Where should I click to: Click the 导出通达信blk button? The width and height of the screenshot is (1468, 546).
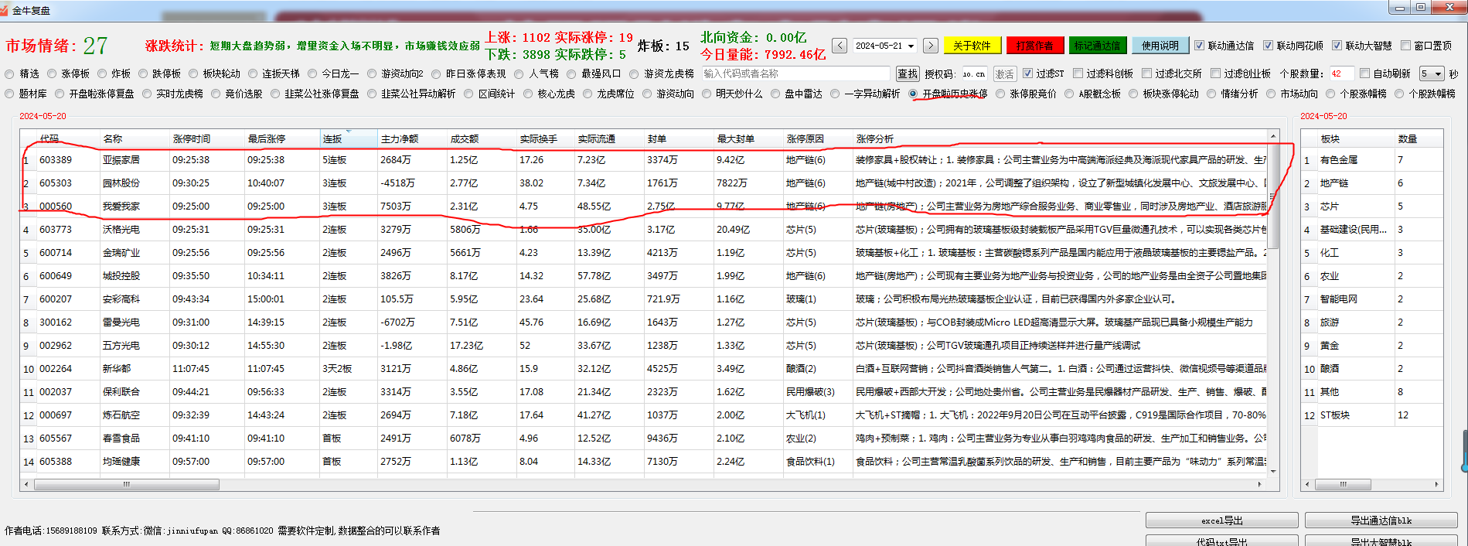coord(1381,520)
